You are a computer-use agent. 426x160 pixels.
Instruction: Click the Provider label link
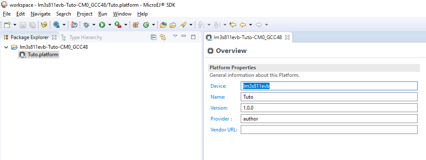coord(221,119)
